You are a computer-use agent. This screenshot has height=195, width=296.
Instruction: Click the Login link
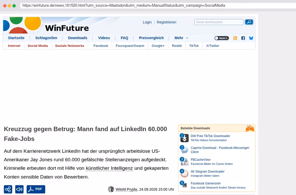[x=147, y=22]
